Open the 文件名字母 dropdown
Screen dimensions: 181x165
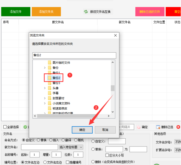[x=178, y=142]
